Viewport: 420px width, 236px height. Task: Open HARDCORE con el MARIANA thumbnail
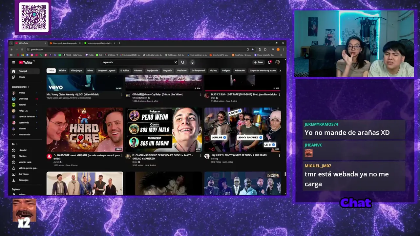tap(85, 130)
